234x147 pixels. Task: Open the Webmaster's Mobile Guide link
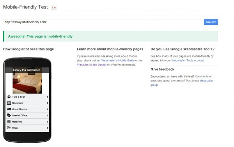point(118,61)
